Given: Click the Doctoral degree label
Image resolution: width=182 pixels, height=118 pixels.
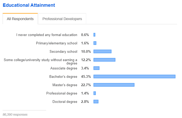Looking at the screenshot, I should pyautogui.click(x=65, y=102).
